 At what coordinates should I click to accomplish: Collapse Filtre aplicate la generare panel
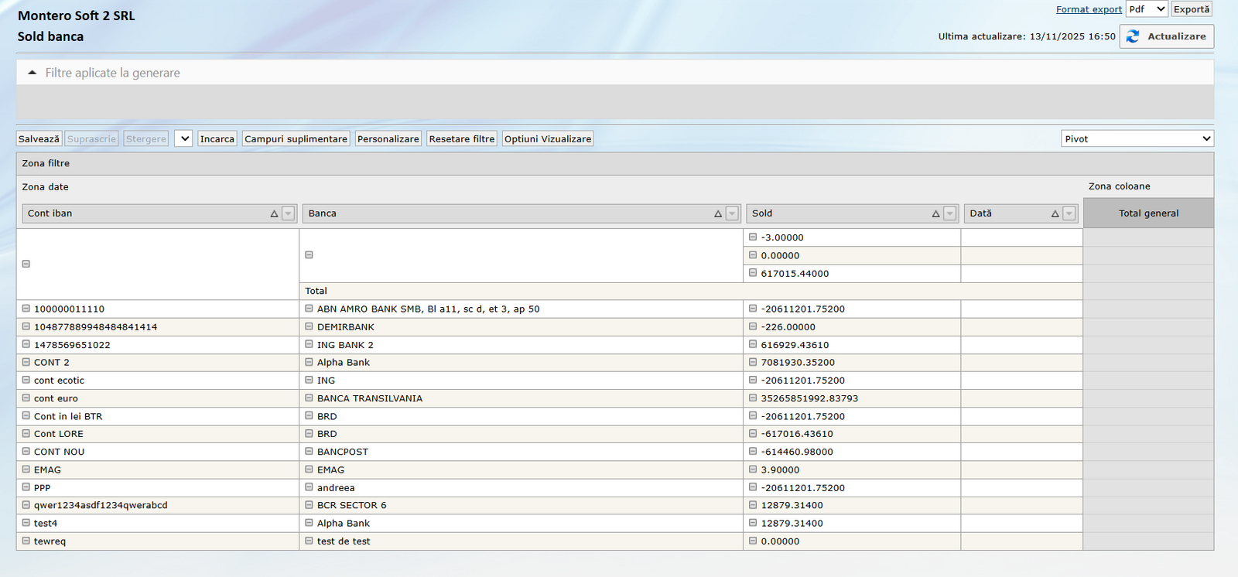32,73
